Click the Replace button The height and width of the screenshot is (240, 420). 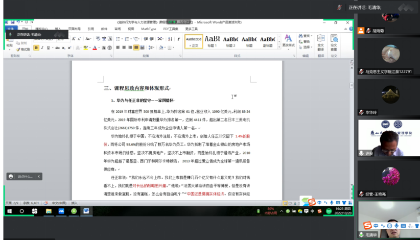click(307, 41)
